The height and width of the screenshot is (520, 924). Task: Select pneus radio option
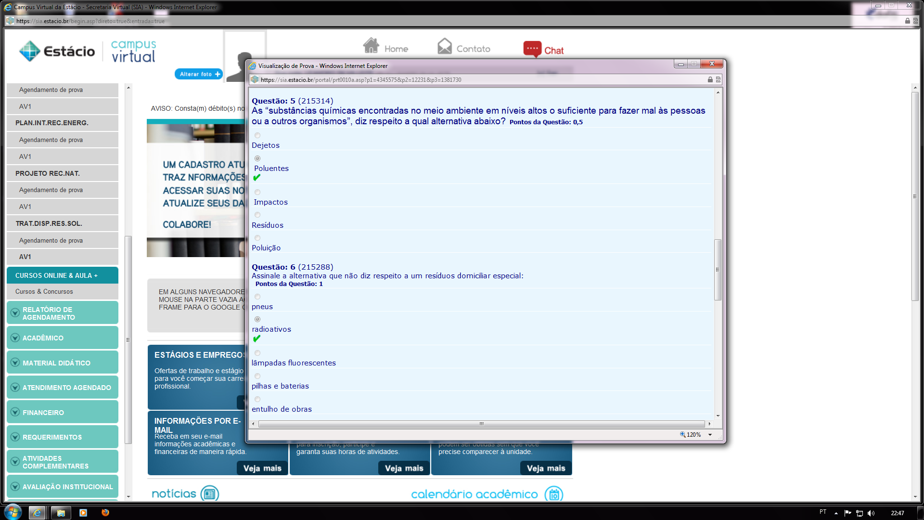click(257, 297)
